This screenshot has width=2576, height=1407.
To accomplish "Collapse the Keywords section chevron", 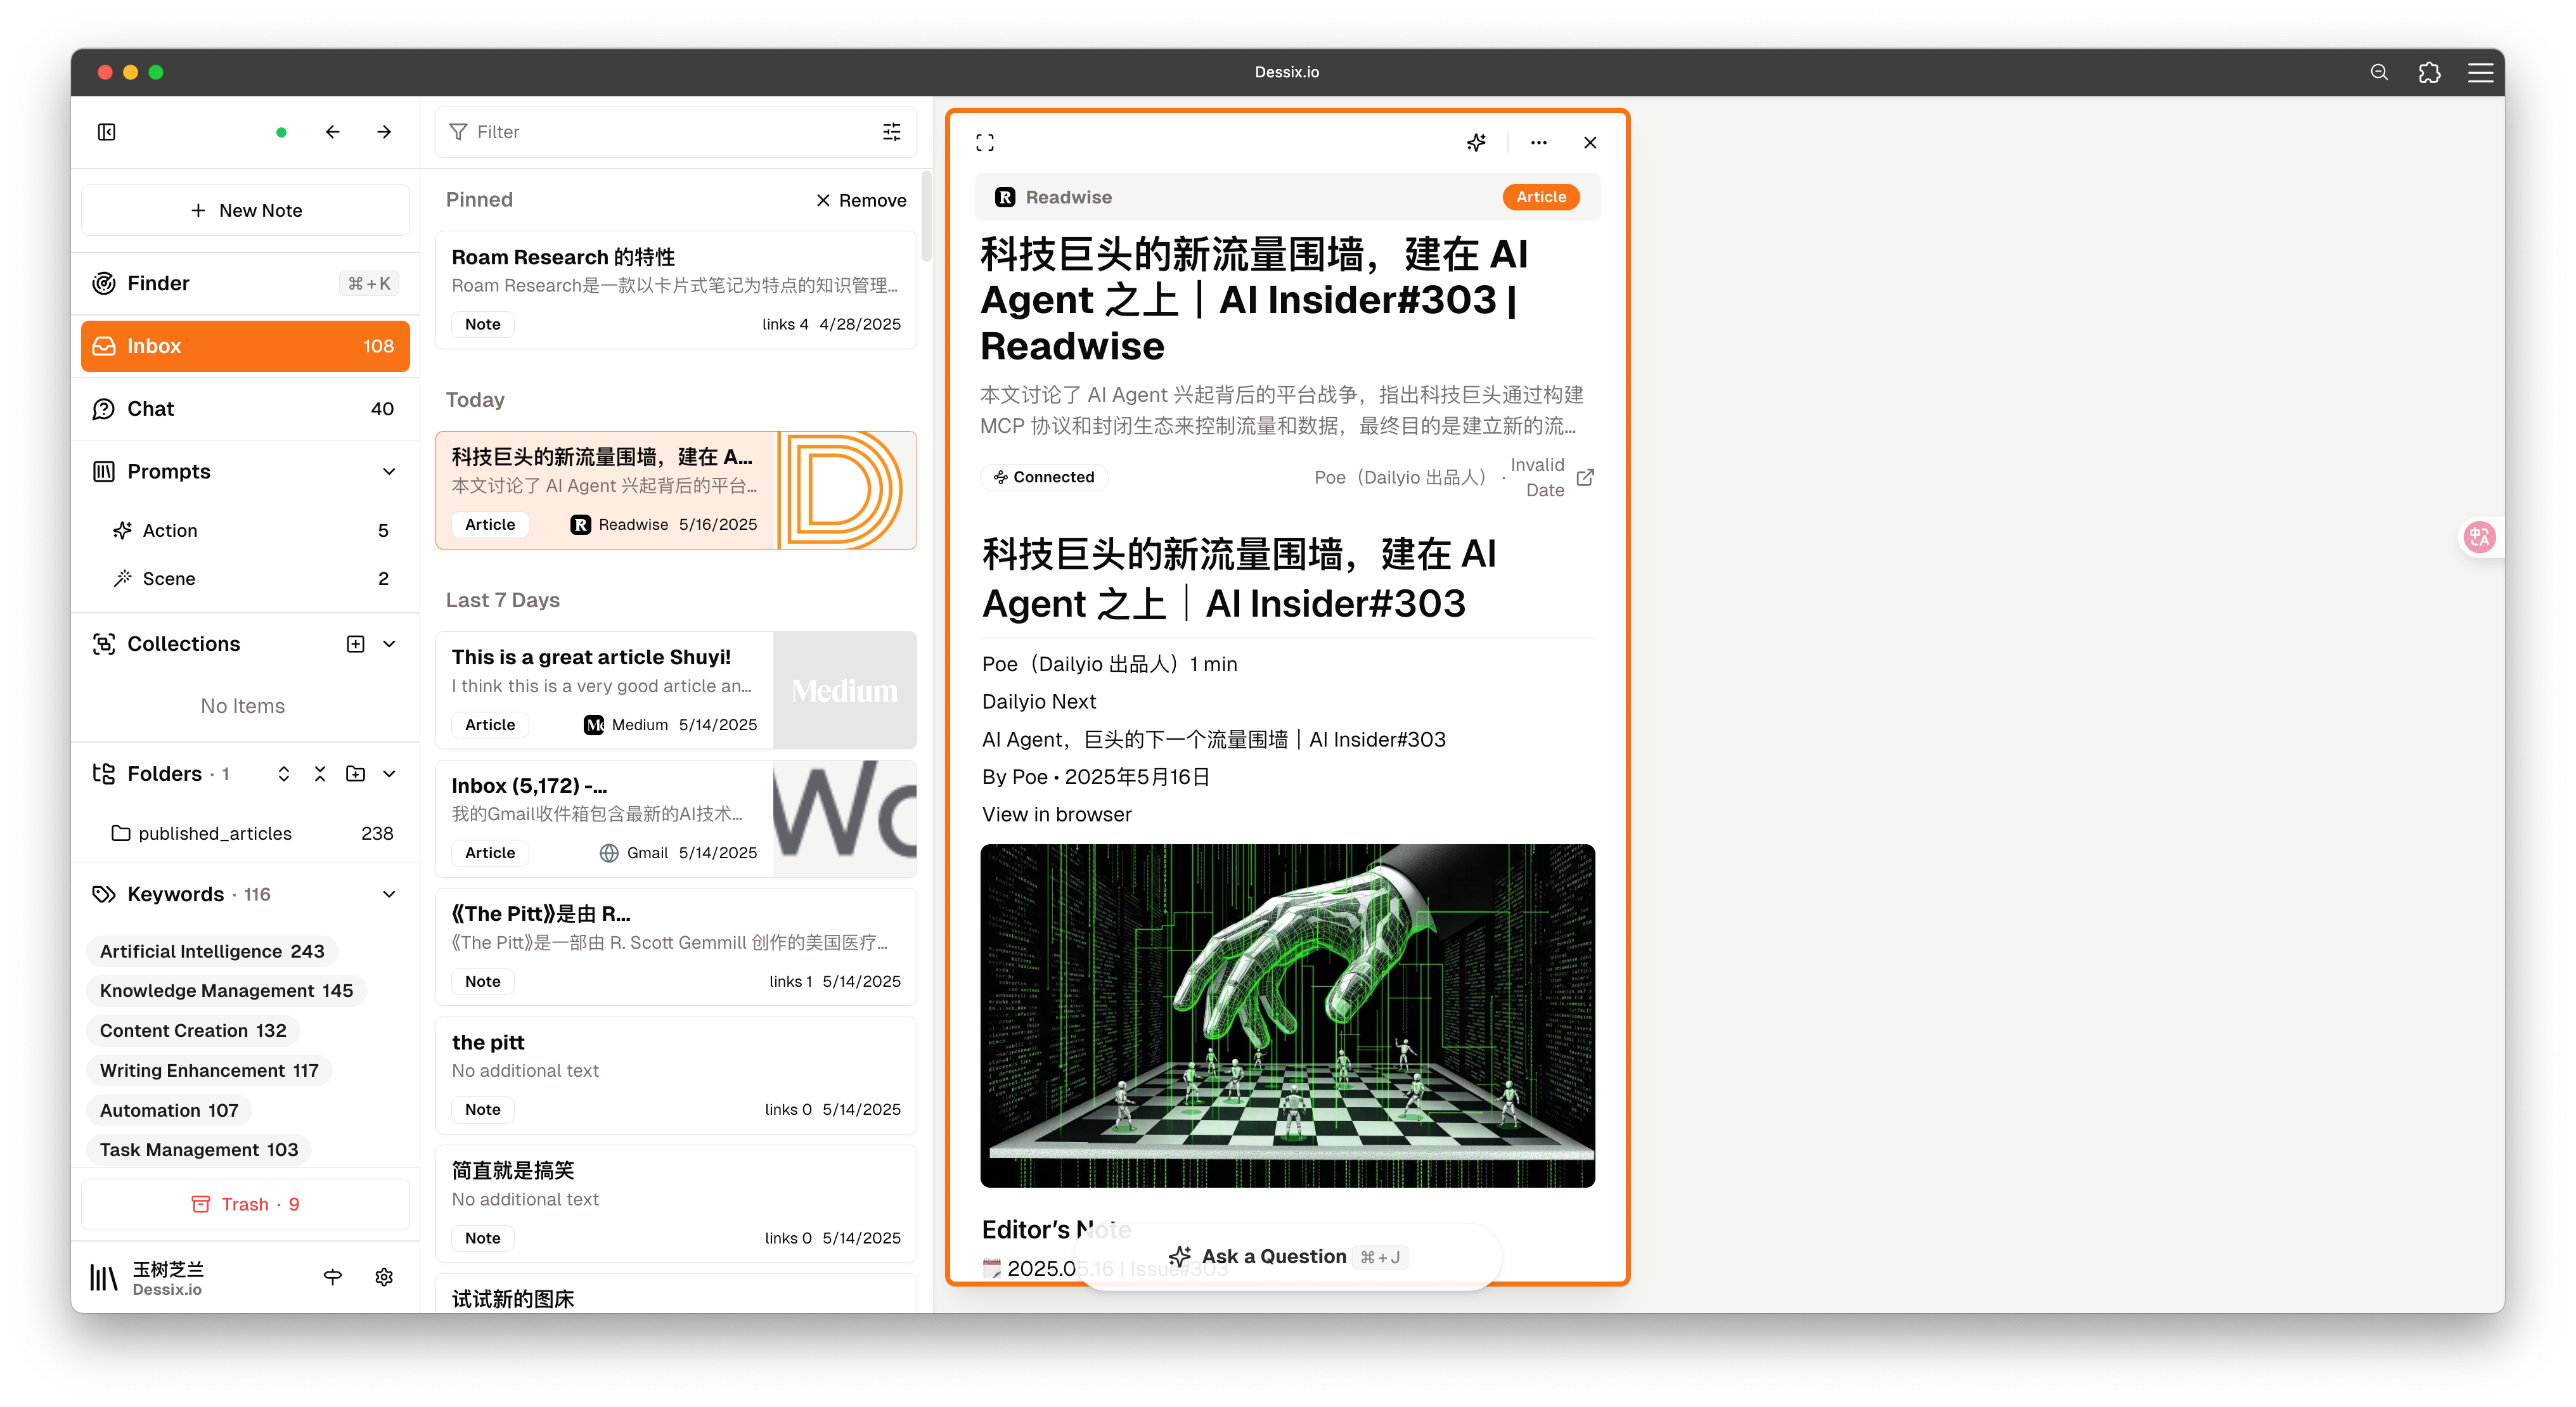I will pyautogui.click(x=389, y=894).
